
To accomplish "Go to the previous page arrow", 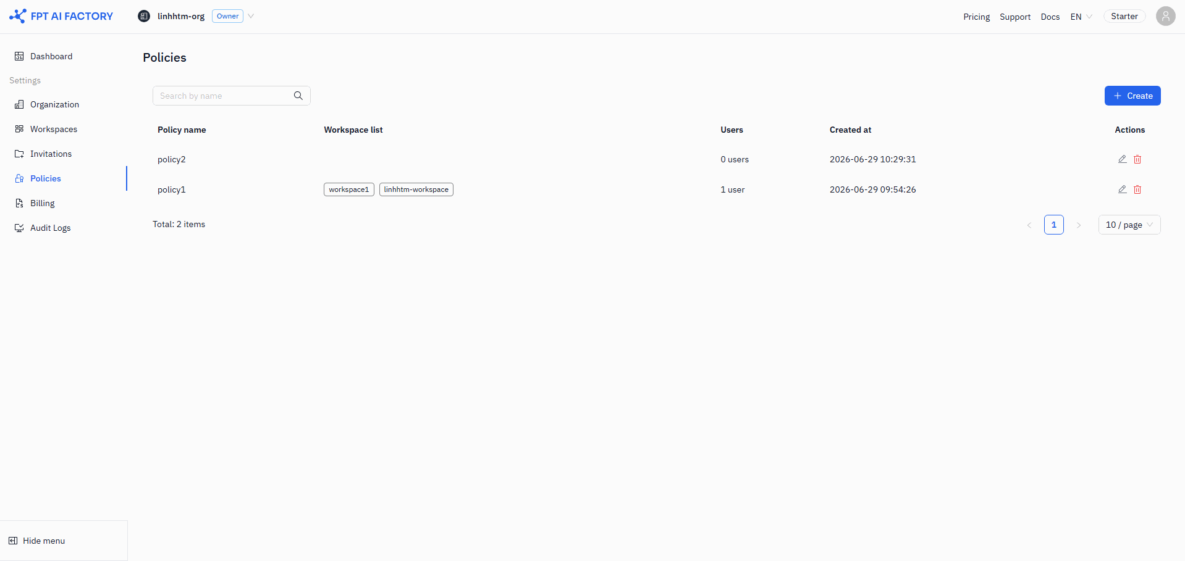I will pyautogui.click(x=1029, y=225).
